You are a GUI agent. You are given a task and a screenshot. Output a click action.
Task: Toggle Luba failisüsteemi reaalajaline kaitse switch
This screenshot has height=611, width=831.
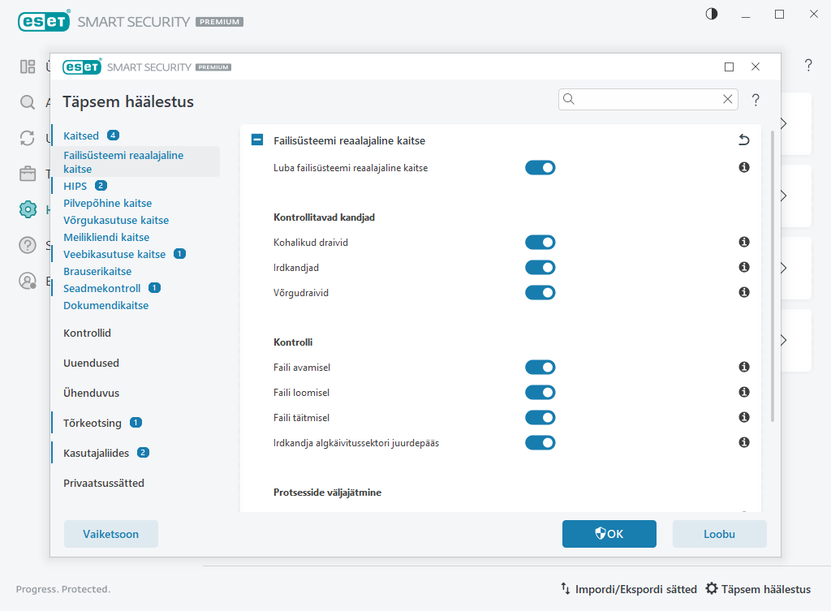point(540,168)
